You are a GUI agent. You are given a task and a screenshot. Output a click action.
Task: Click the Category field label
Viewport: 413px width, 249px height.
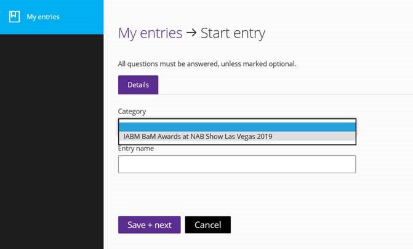coord(132,112)
